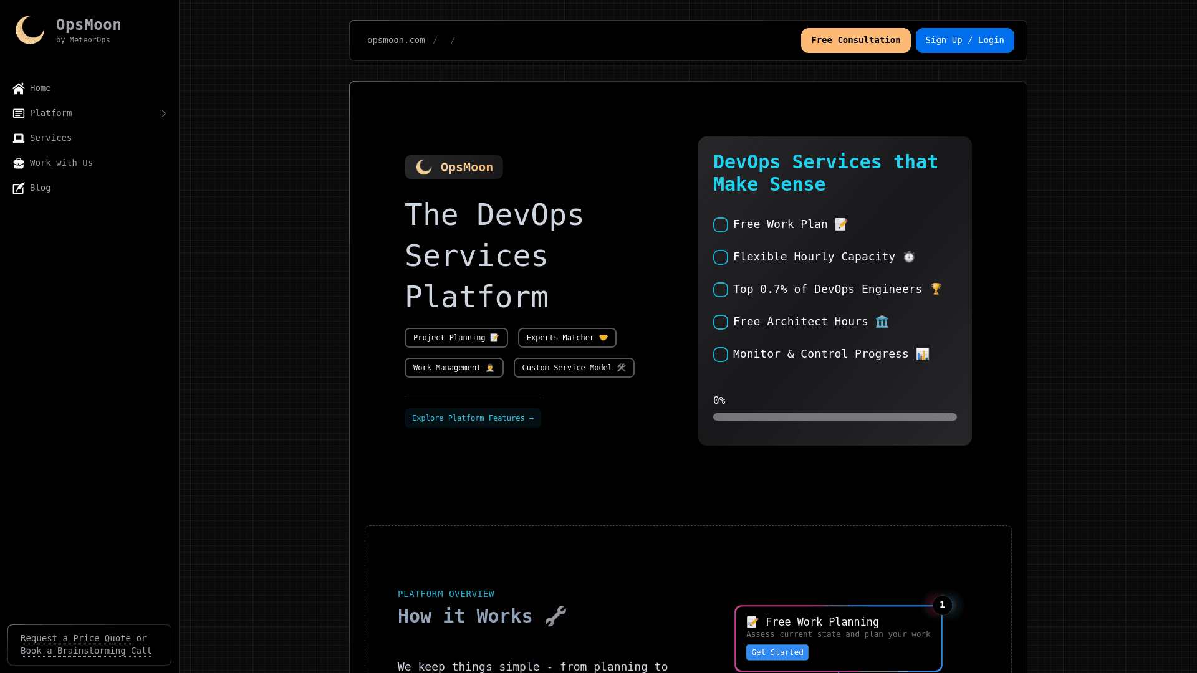Viewport: 1197px width, 673px height.
Task: Check the Free Work Plan circle
Action: pyautogui.click(x=720, y=225)
